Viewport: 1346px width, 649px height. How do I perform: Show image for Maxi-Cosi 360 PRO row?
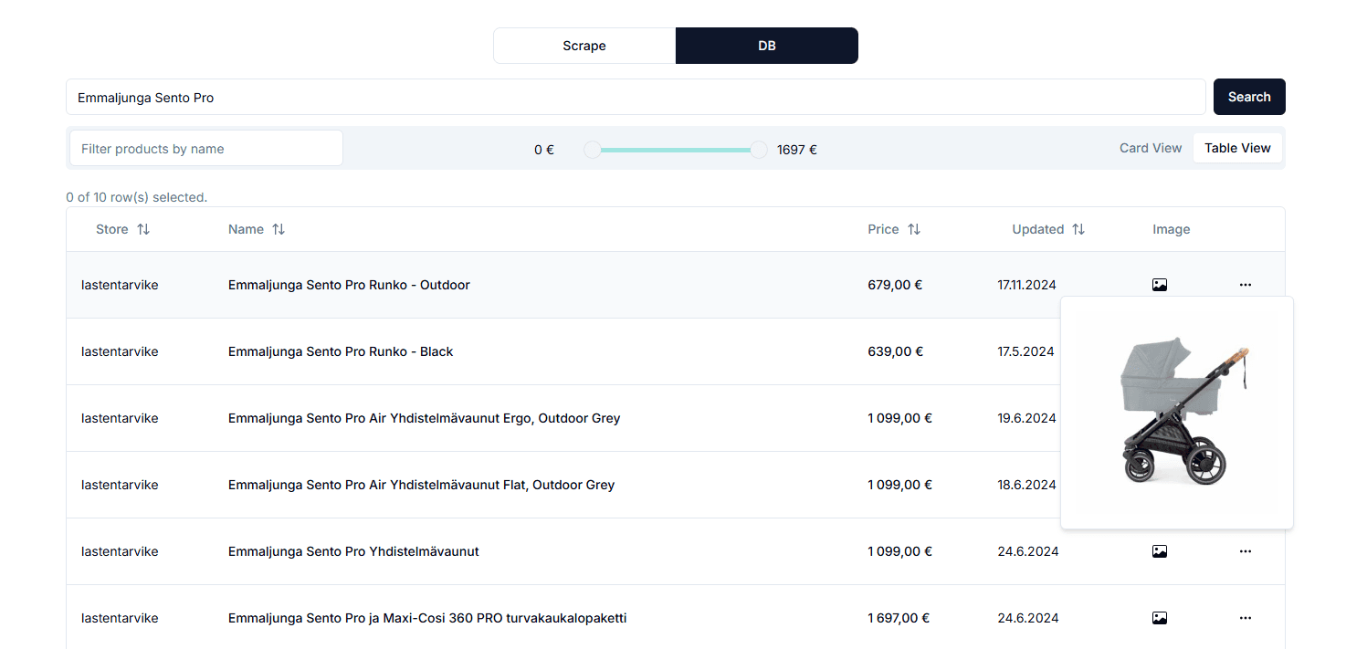click(x=1160, y=618)
